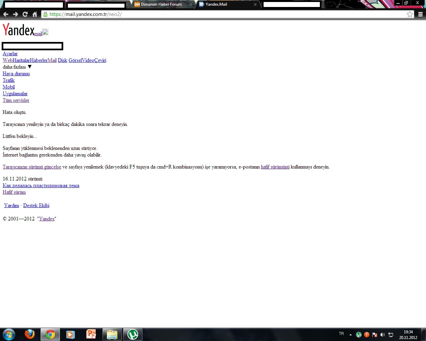This screenshot has height=341, width=426.
Task: Open the Mail link in services bar
Action: point(52,60)
